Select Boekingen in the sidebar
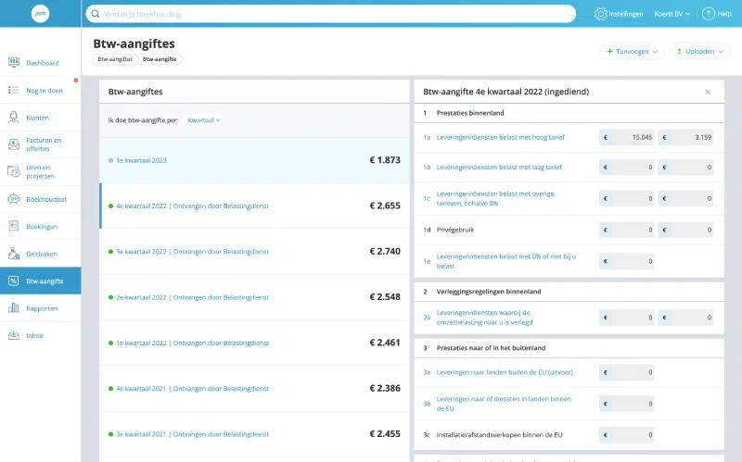Screen dimensions: 742x462 [41, 226]
